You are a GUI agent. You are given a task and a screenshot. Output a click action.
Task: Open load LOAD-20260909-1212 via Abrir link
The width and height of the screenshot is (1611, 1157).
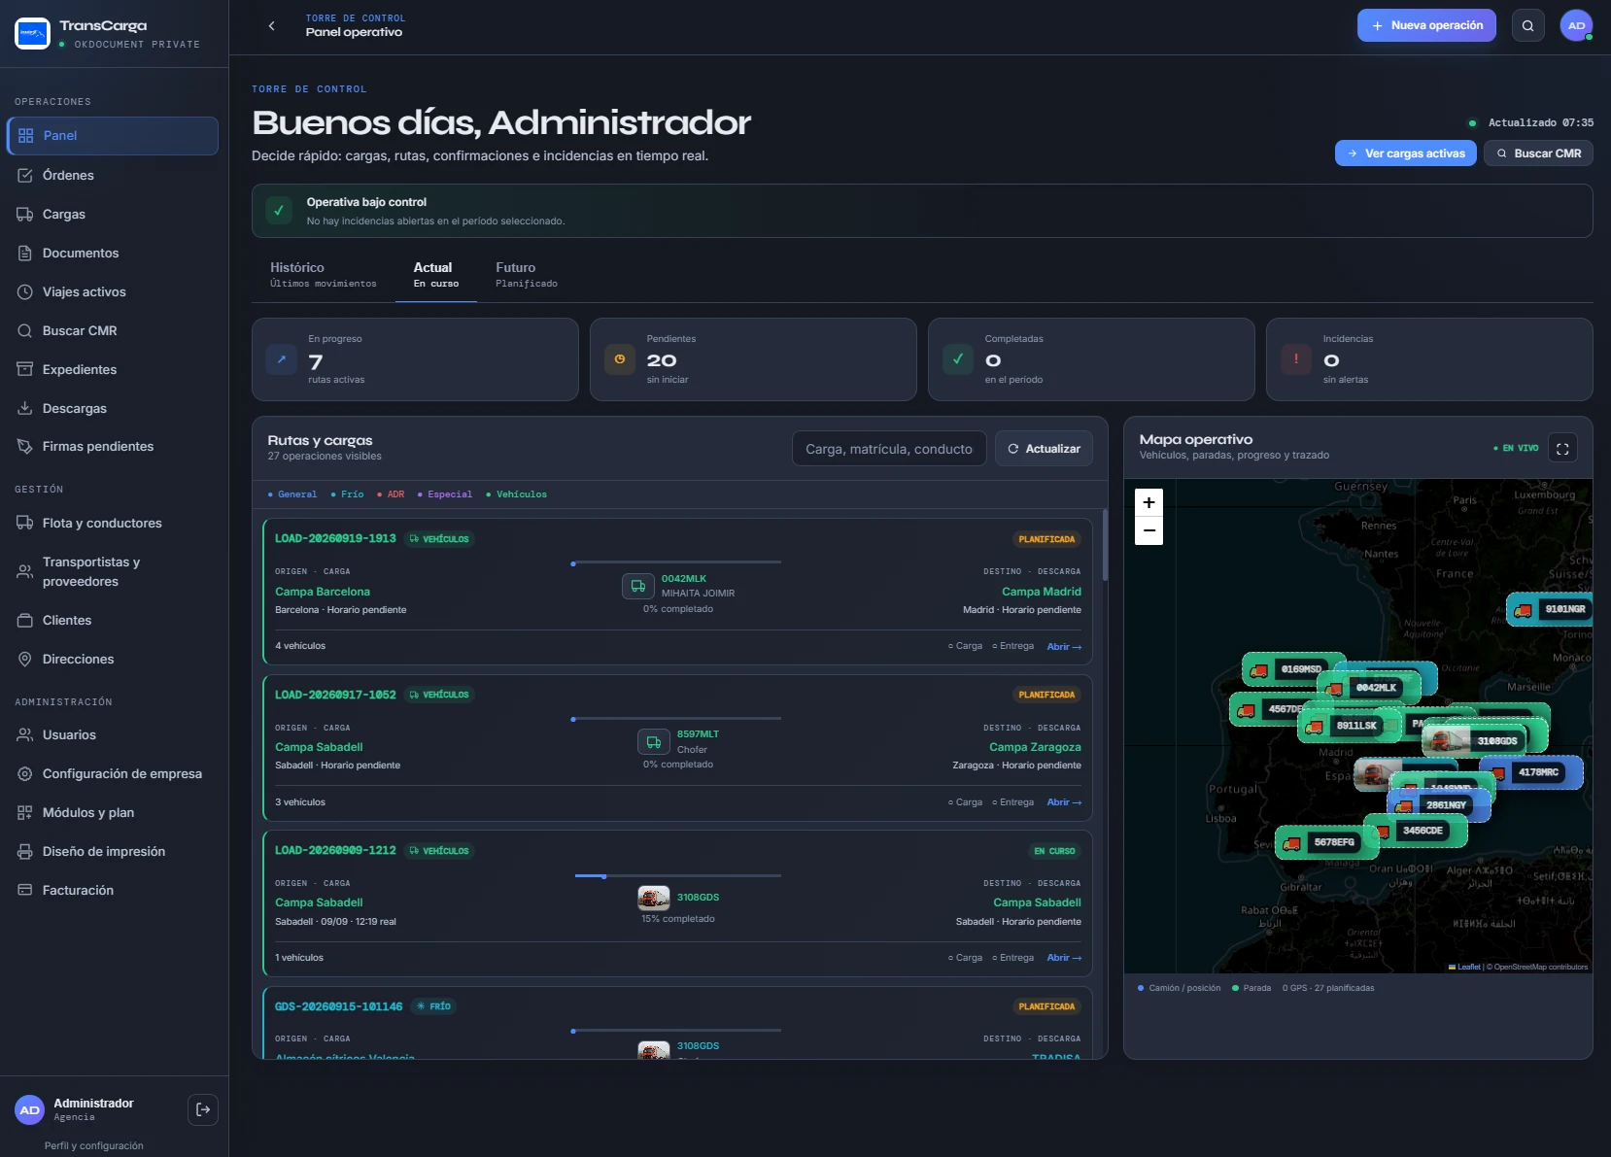(x=1064, y=958)
